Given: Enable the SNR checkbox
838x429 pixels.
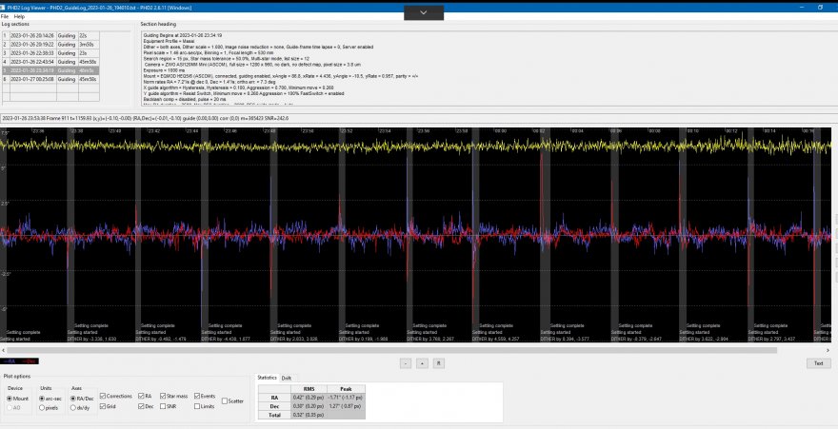Looking at the screenshot, I should pos(162,406).
